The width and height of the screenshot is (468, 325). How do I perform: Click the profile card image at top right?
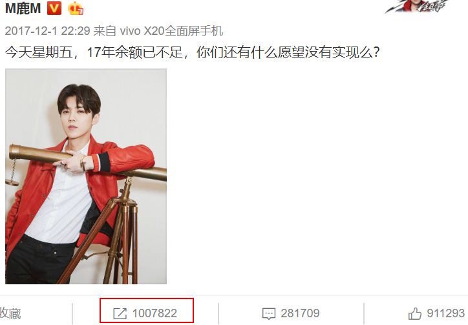pyautogui.click(x=418, y=6)
